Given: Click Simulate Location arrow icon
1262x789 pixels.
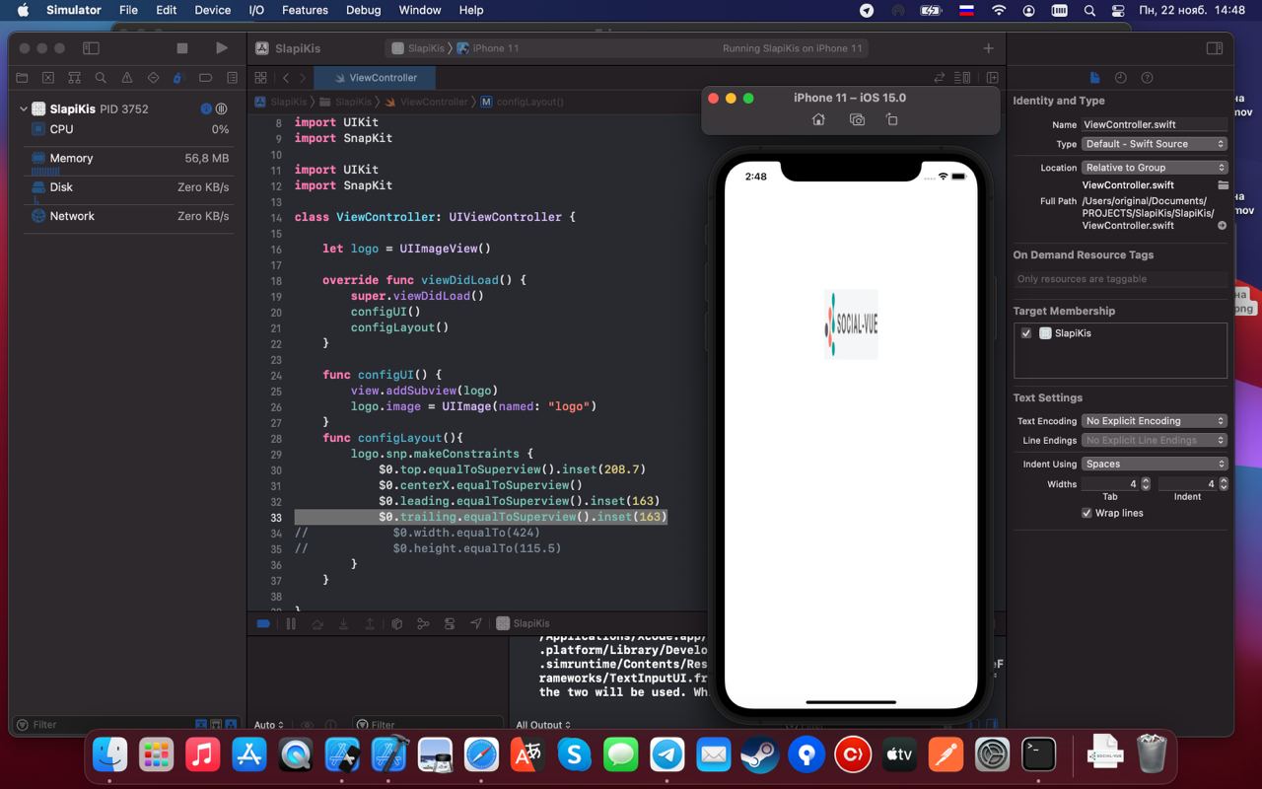Looking at the screenshot, I should click(x=476, y=623).
